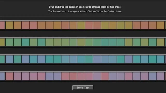This screenshot has height=93, width=166.
Task: Click the 'Drag and drop the colors' instruction heading
Action: pos(85,7)
